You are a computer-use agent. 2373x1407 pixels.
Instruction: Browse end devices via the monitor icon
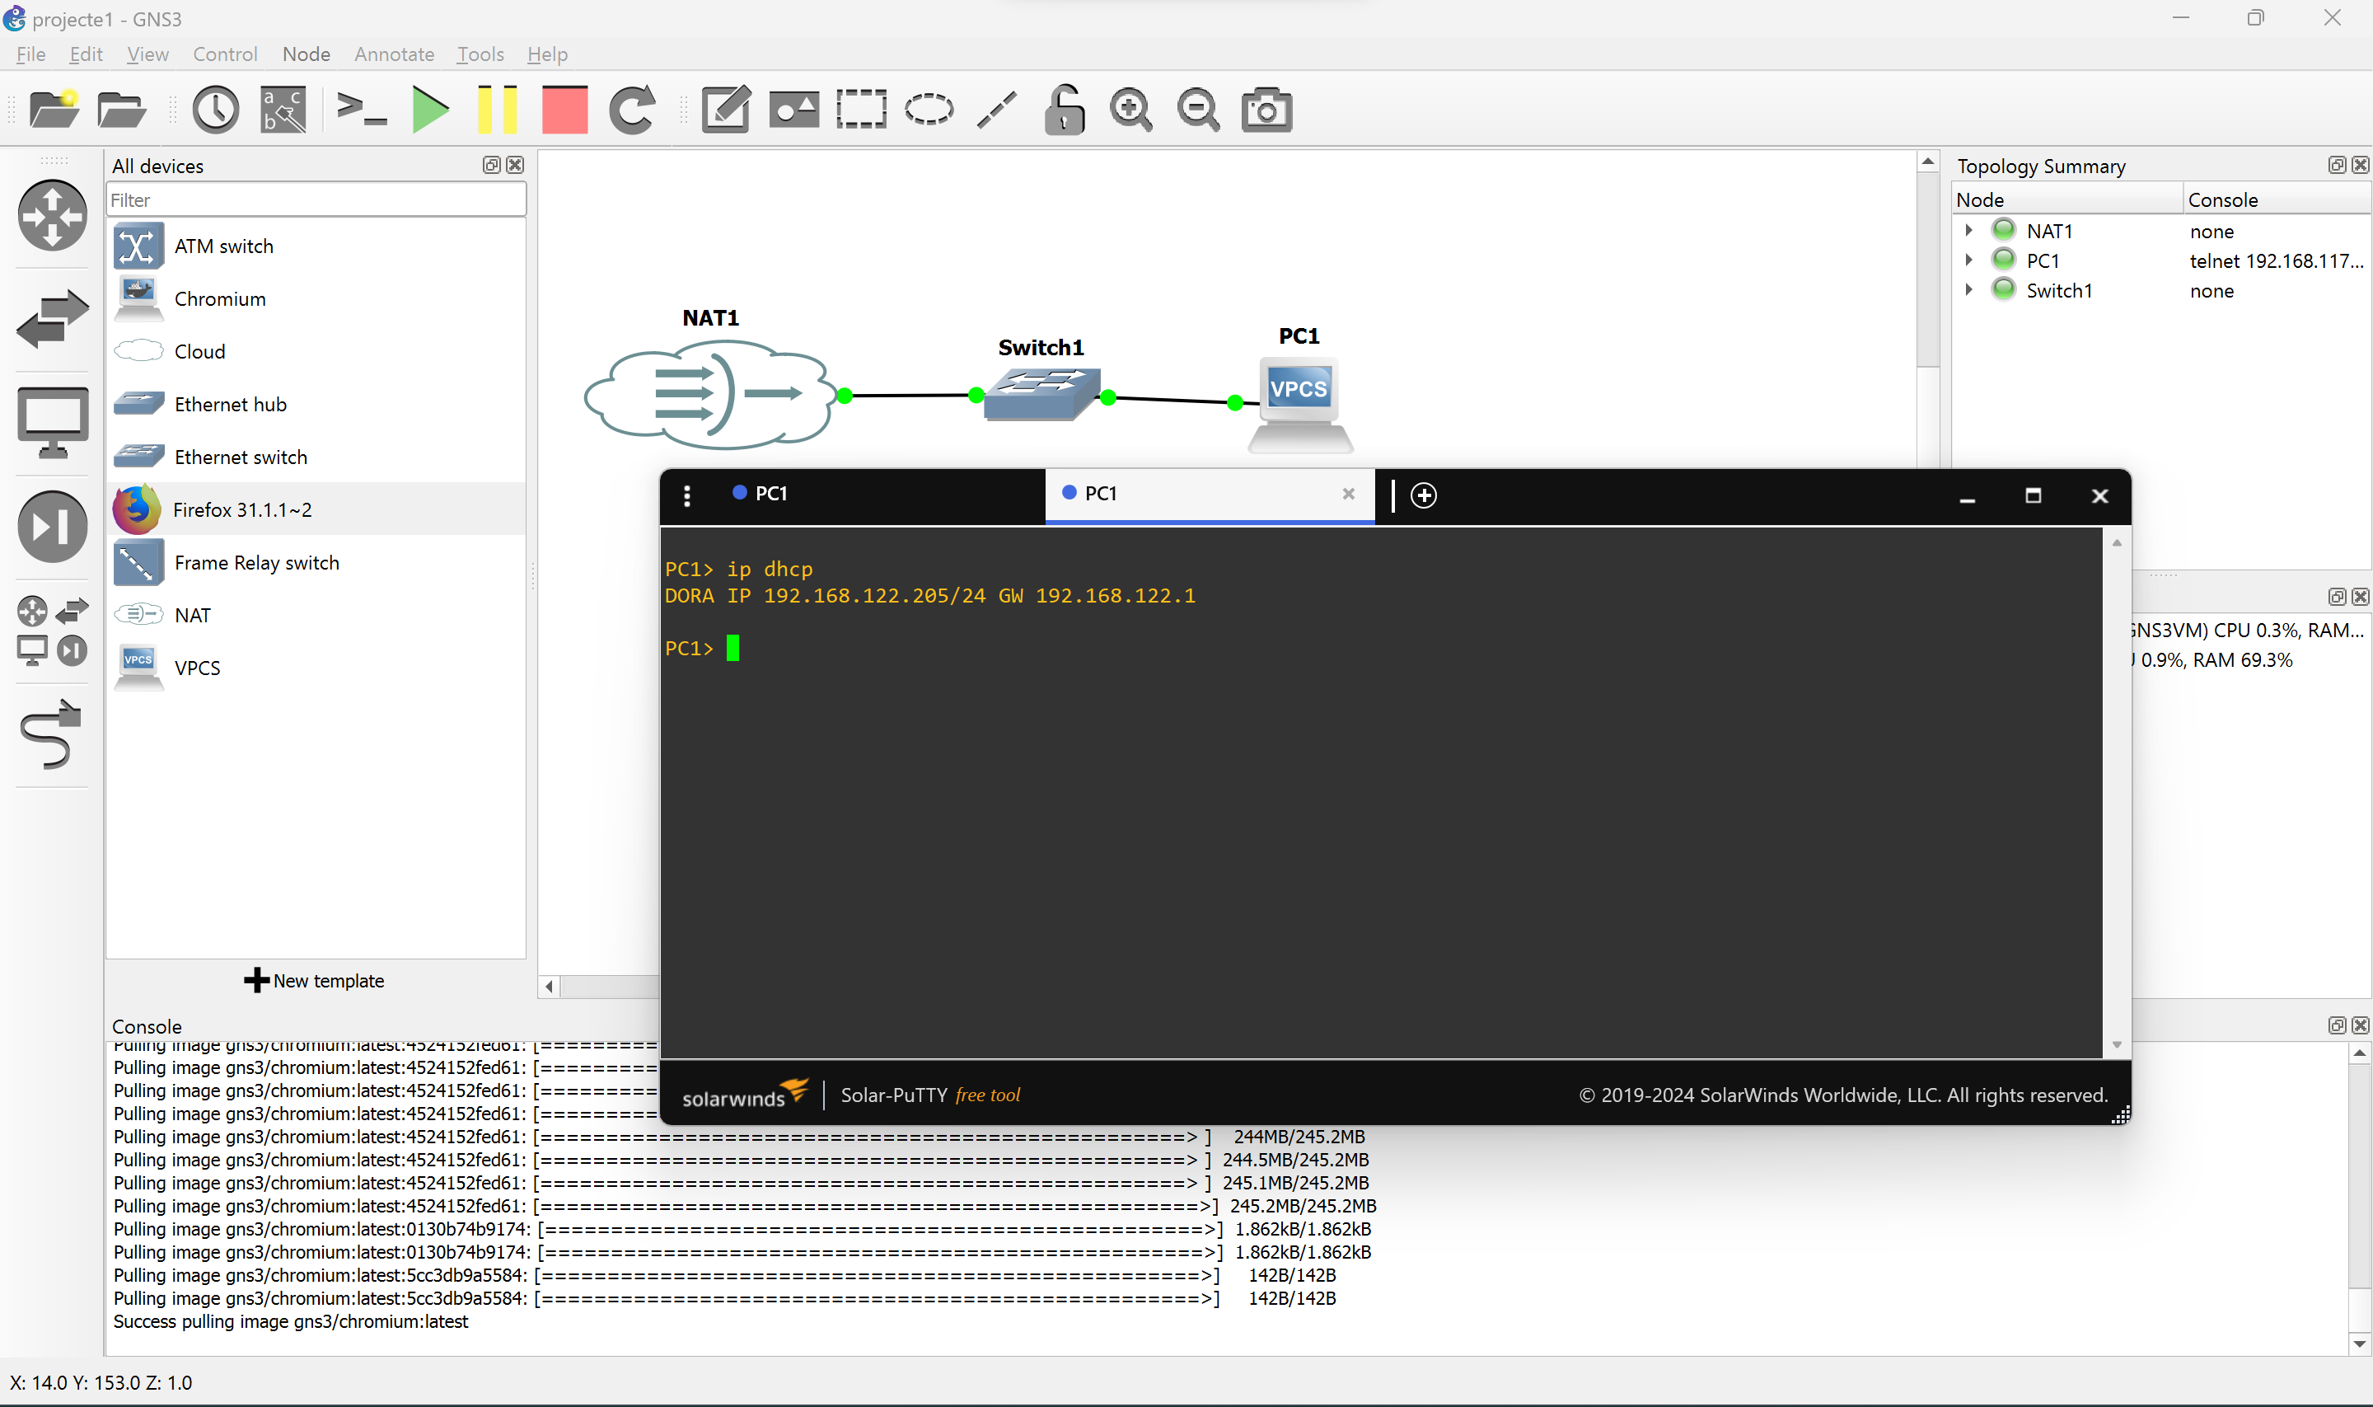pos(51,421)
